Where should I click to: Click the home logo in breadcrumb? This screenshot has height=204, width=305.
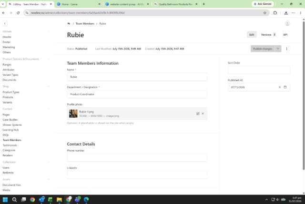coord(69,23)
